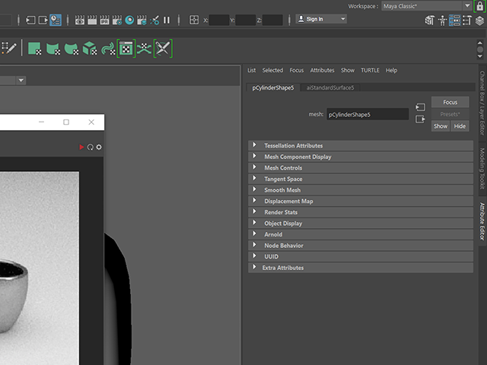Open the Hypershade sphere icon
Screen dimensions: 487x365
[129, 21]
